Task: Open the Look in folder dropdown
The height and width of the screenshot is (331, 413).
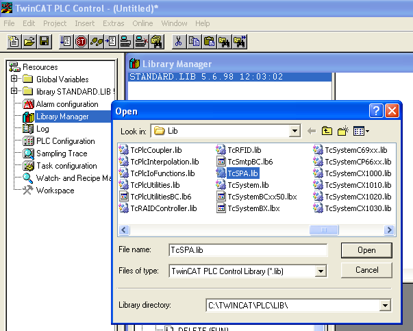Action: [x=295, y=131]
